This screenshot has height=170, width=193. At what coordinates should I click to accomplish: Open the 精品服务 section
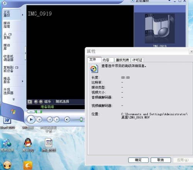coord(7,80)
